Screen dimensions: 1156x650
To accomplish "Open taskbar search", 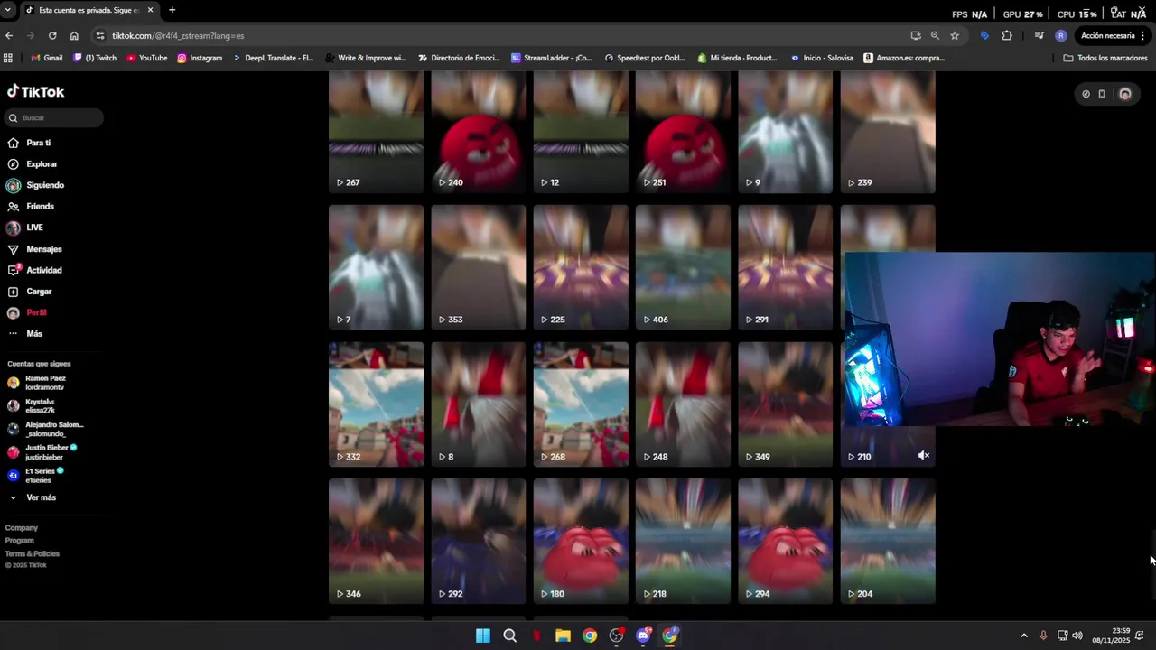I will (x=509, y=636).
